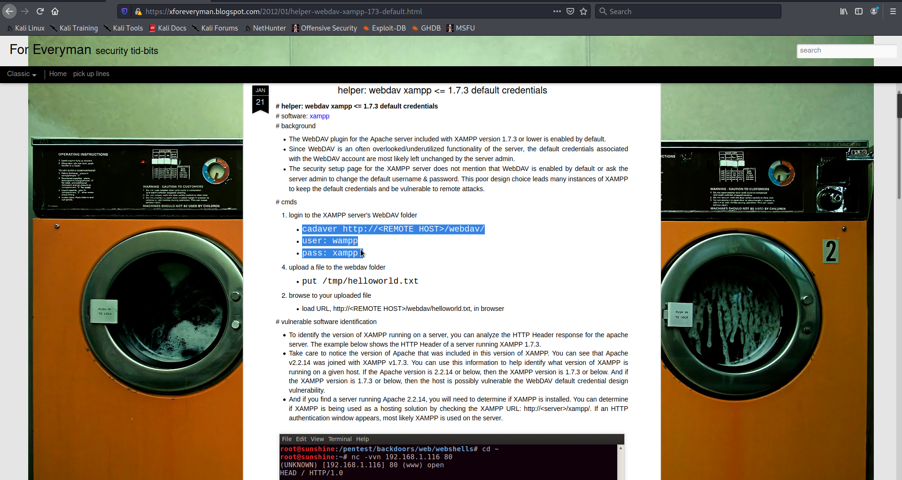Image resolution: width=902 pixels, height=480 pixels.
Task: Go to the browser home page
Action: point(55,11)
